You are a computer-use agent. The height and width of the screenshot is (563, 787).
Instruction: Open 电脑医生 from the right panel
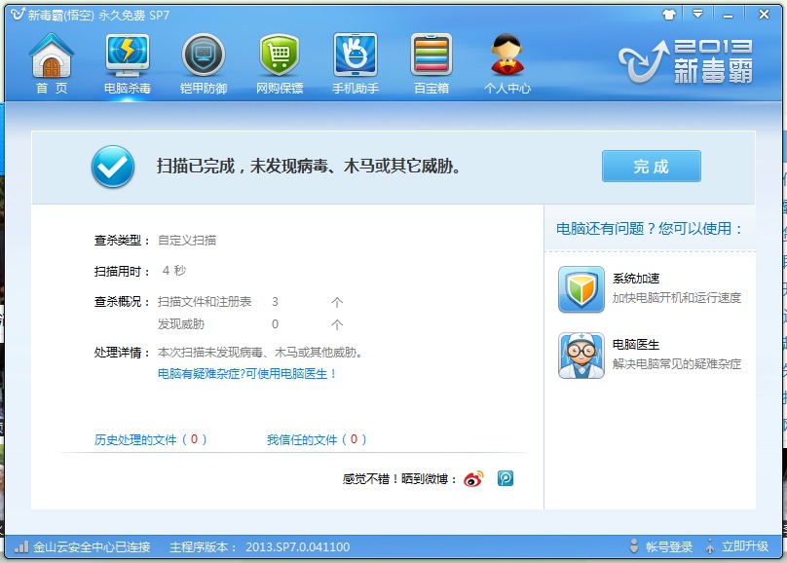(636, 345)
